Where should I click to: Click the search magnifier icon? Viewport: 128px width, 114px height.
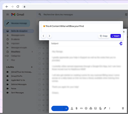click(x=40, y=14)
